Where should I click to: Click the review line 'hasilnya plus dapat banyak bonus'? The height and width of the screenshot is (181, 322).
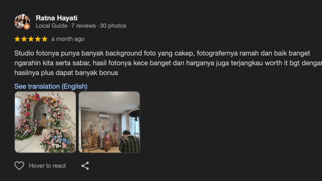(x=66, y=73)
